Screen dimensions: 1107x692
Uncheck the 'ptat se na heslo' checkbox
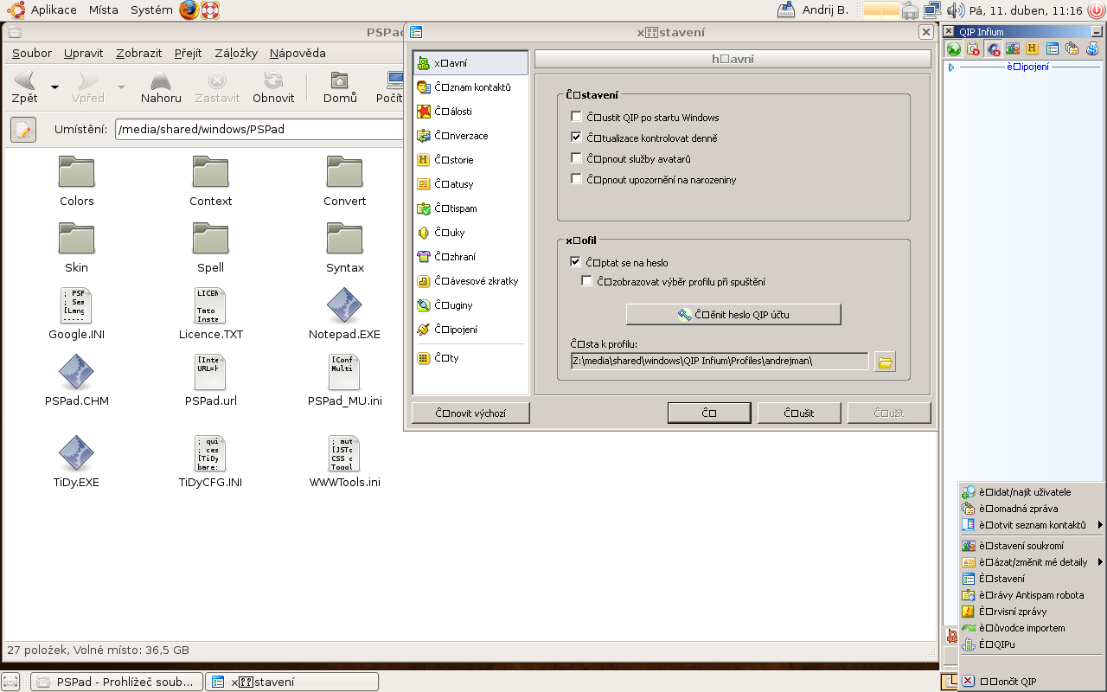click(x=576, y=262)
